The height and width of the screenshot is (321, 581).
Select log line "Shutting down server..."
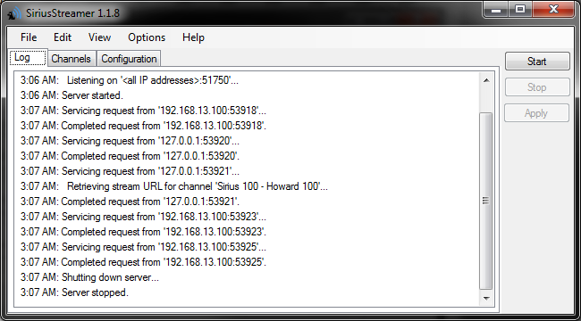89,277
